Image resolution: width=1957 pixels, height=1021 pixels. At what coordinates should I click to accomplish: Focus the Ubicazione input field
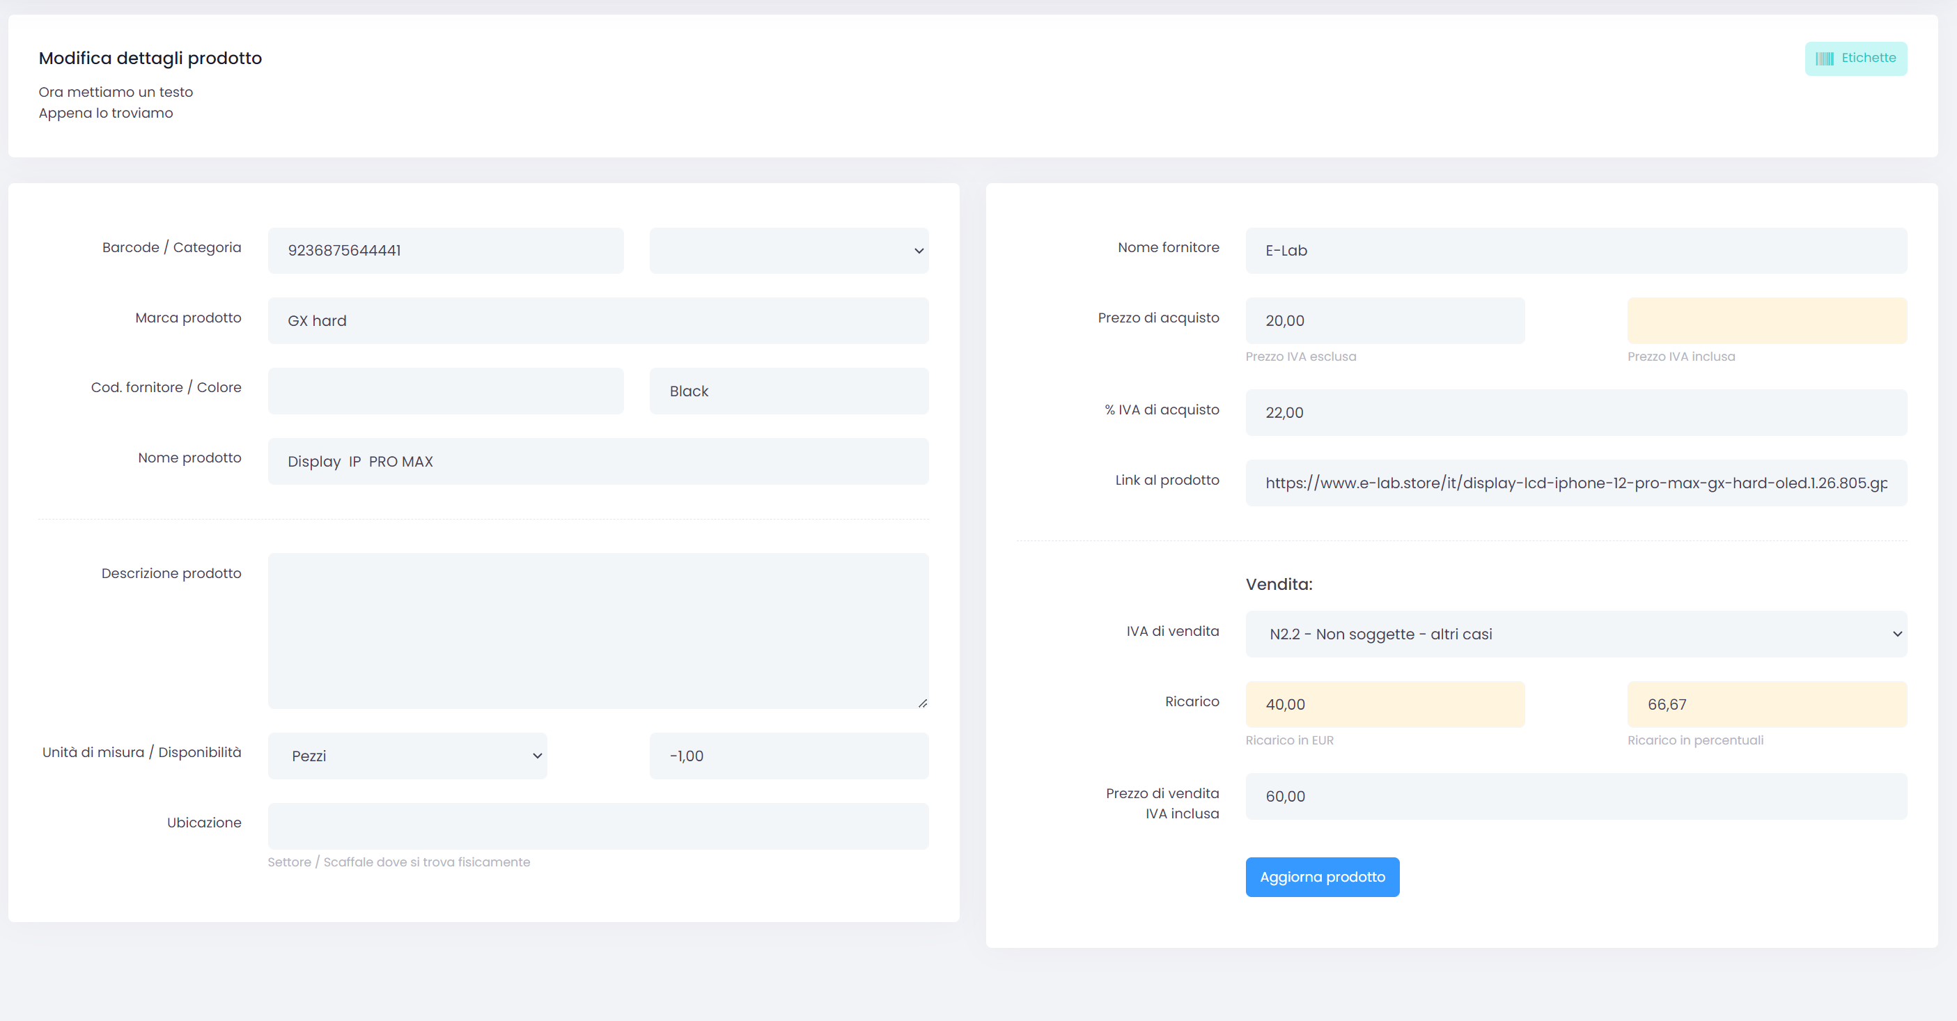coord(598,827)
